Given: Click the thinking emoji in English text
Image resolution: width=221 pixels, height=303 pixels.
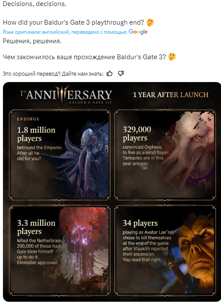Looking at the screenshot, I should 150,22.
